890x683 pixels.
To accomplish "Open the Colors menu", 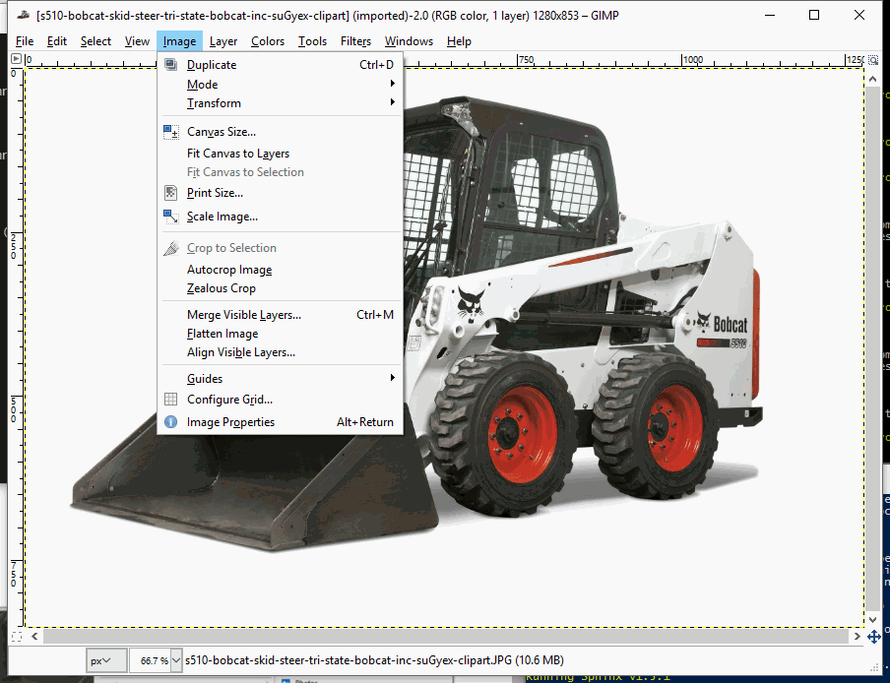I will point(268,41).
